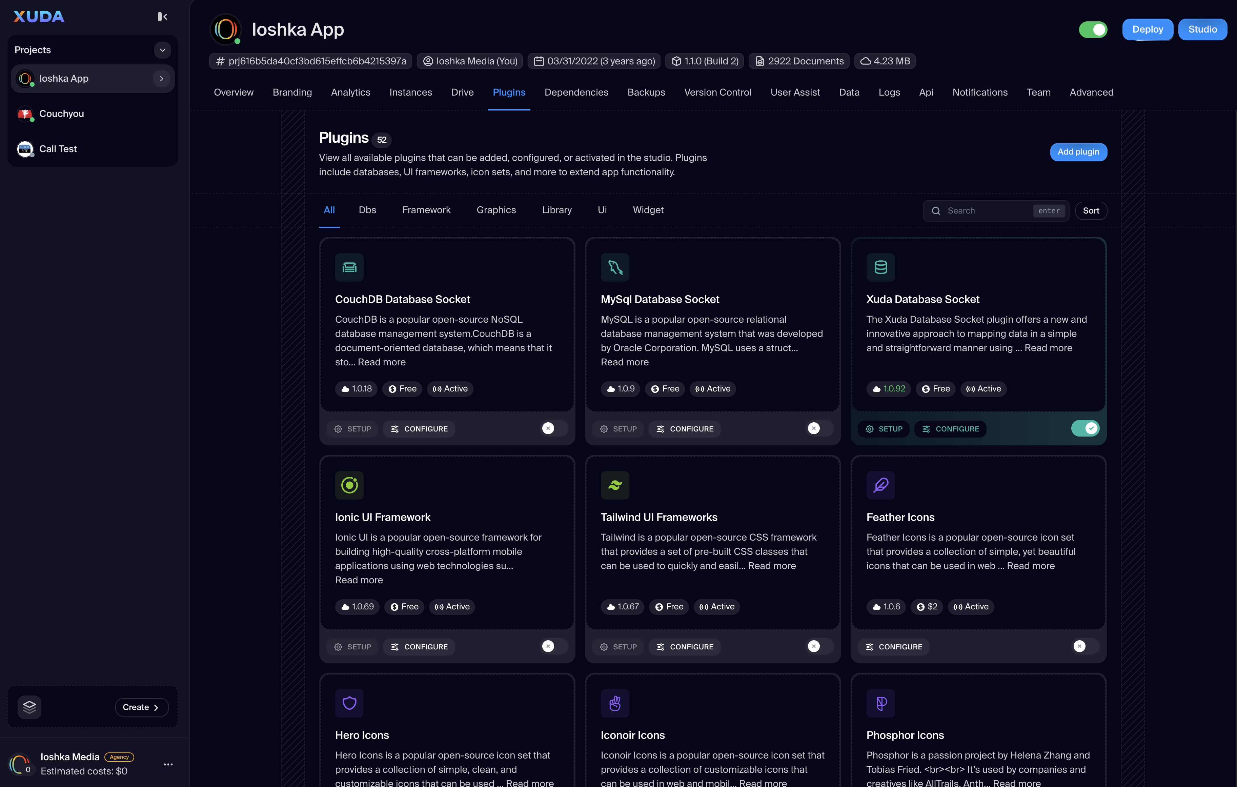This screenshot has height=787, width=1237.
Task: Open the three-dots menu next to Ioshka Media
Action: 168,764
